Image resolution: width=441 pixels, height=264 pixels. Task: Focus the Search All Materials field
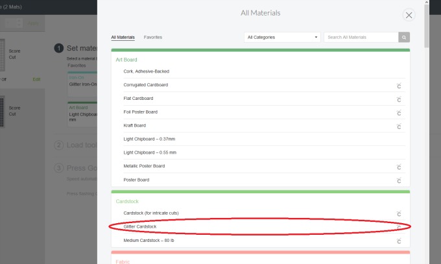(x=361, y=37)
